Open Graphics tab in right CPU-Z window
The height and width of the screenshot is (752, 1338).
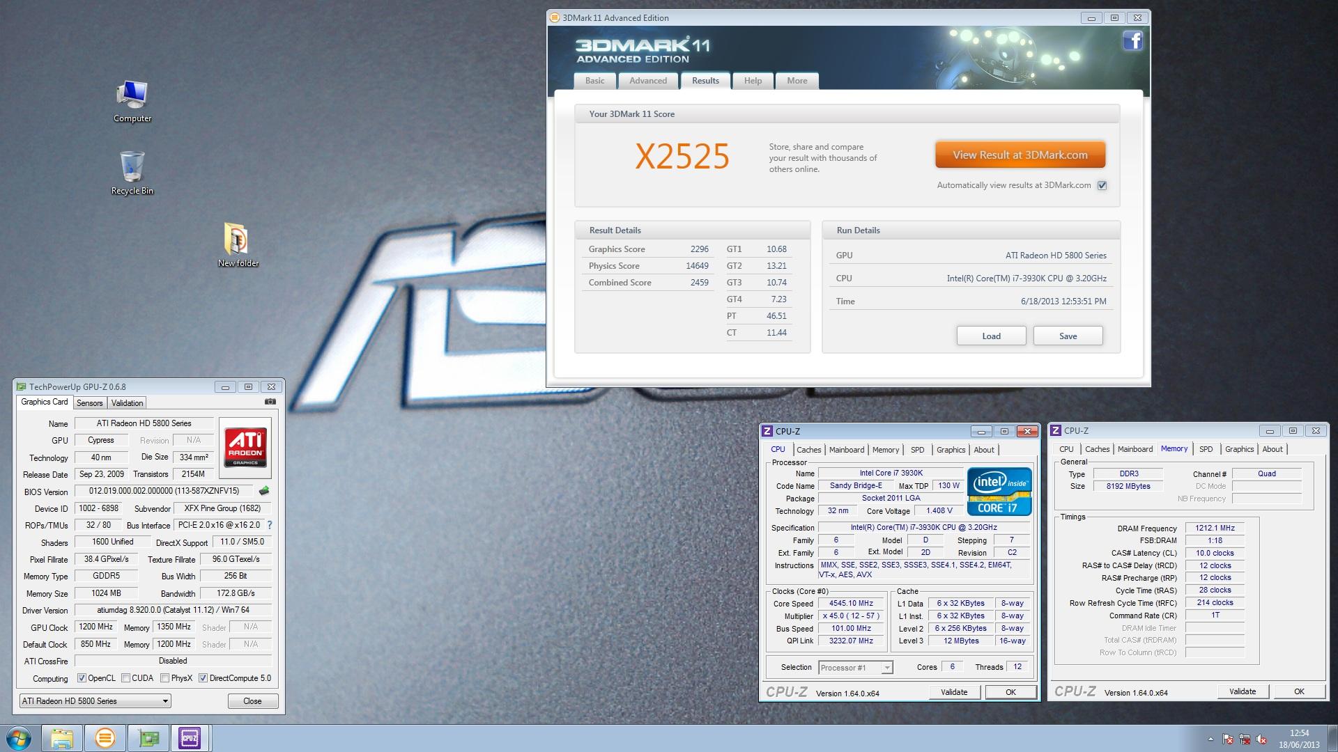point(1239,449)
